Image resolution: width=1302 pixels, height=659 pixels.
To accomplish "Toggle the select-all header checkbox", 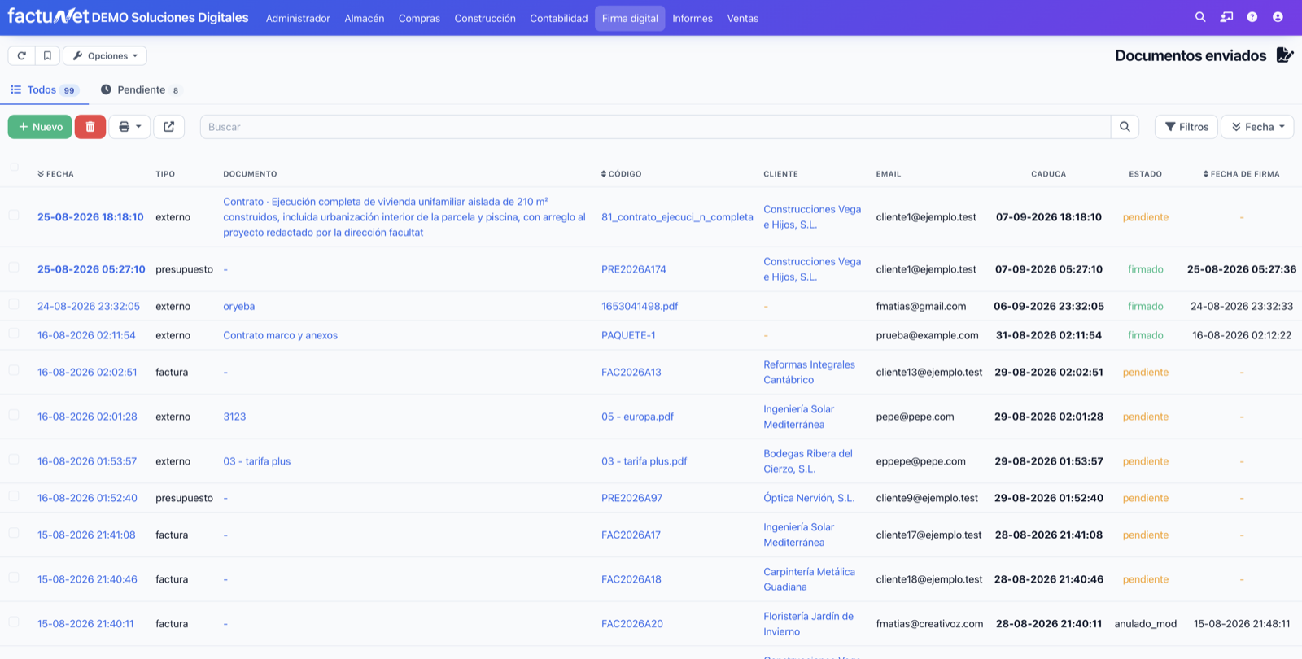I will pyautogui.click(x=14, y=167).
